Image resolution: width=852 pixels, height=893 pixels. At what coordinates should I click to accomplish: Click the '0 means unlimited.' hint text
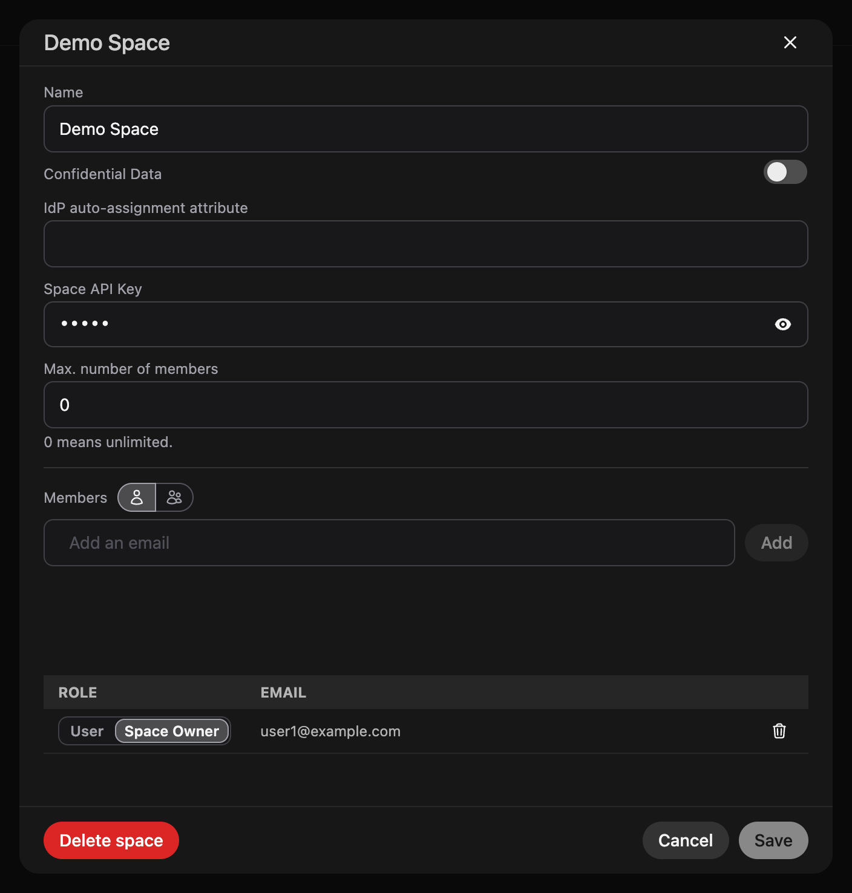[x=108, y=442]
